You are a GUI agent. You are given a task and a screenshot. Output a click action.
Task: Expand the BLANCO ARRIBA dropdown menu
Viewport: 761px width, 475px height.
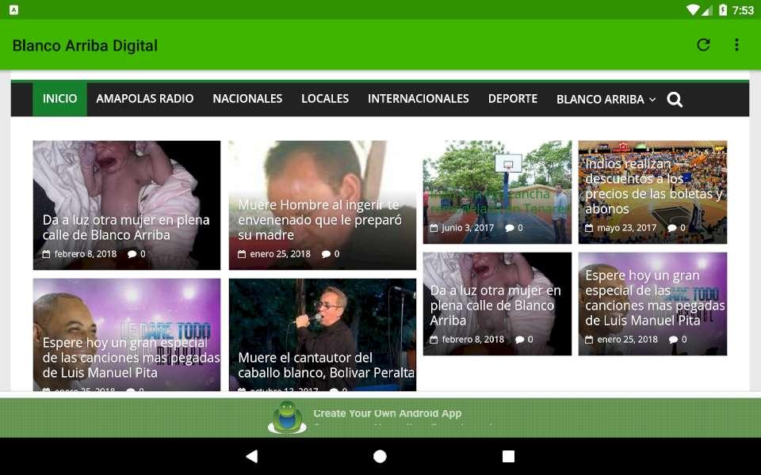[x=606, y=100]
